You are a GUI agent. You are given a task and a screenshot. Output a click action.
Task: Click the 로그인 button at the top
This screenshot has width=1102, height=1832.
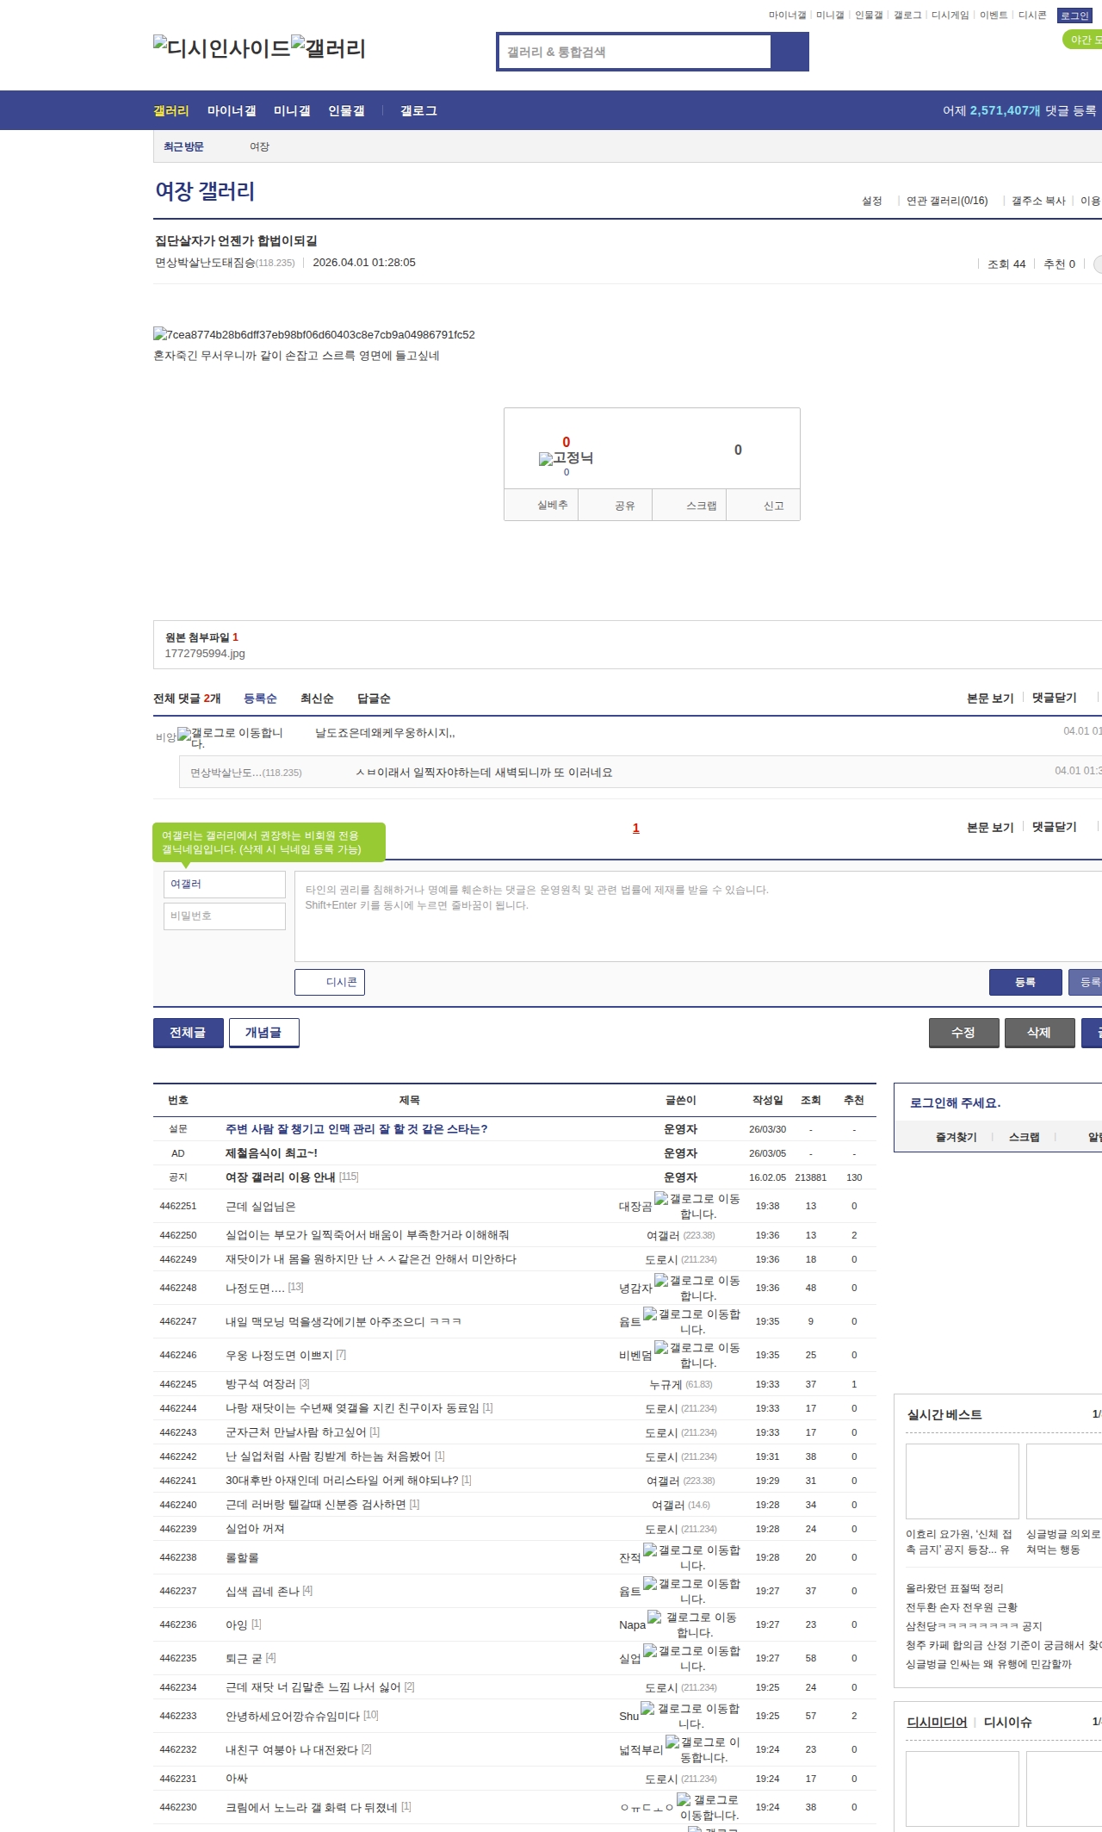pyautogui.click(x=1074, y=16)
